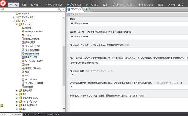Click the ファセット フィルター empty field

(129, 50)
